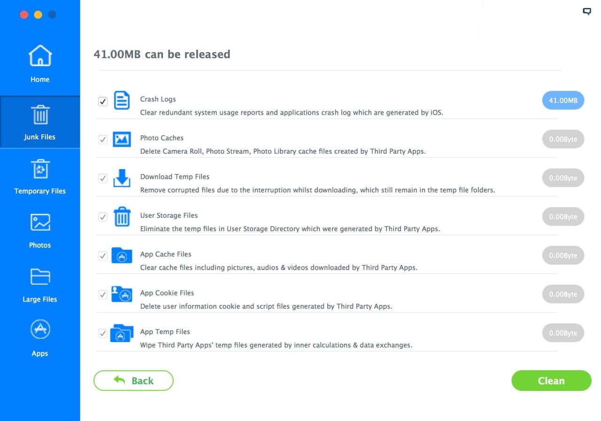The width and height of the screenshot is (601, 421).
Task: Click the User Storage Files bin icon
Action: [x=122, y=217]
